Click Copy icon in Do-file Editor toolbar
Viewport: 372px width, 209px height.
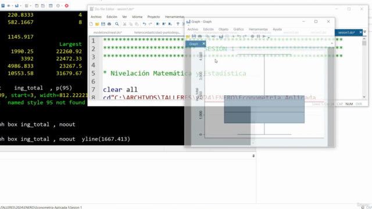pyautogui.click(x=130, y=24)
